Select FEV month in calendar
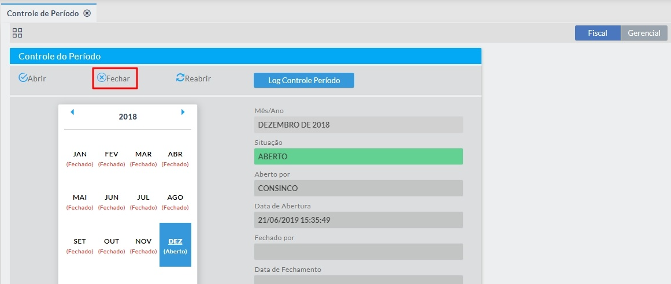Viewport: 671px width, 284px height. click(x=112, y=159)
